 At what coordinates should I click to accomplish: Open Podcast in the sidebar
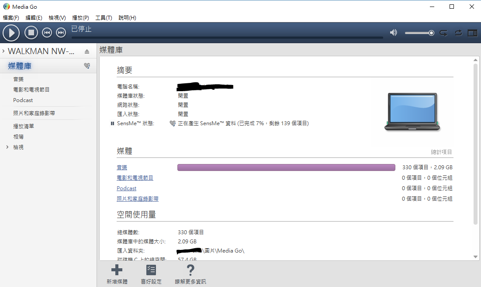tap(23, 100)
